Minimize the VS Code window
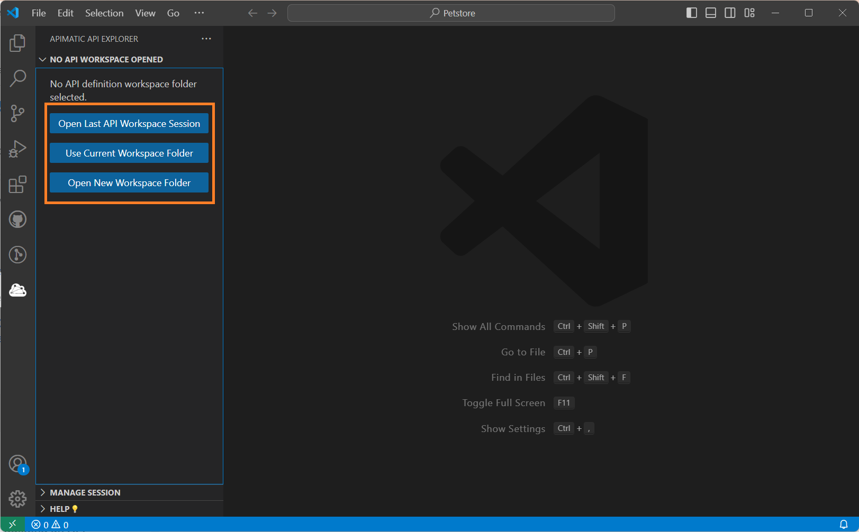This screenshot has width=859, height=532. [x=775, y=13]
